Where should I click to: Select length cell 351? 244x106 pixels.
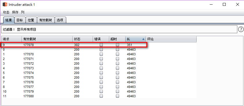click(129, 45)
